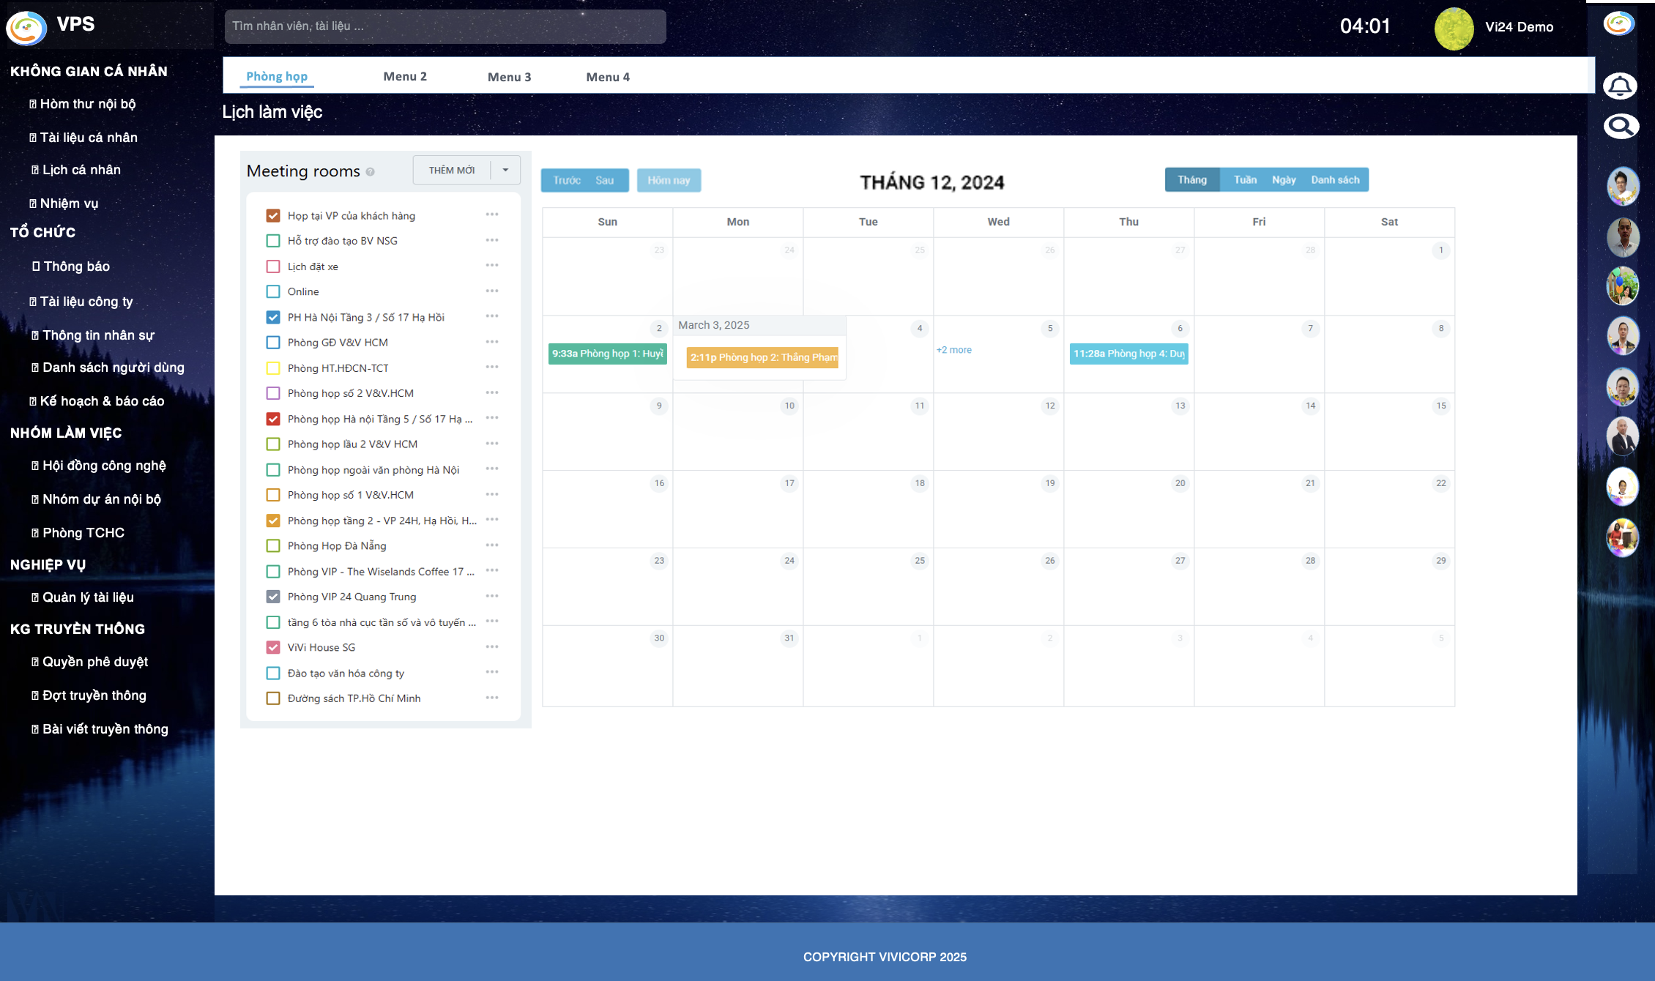Open the Vi24 Demo user avatar
The image size is (1655, 981).
[x=1454, y=29]
